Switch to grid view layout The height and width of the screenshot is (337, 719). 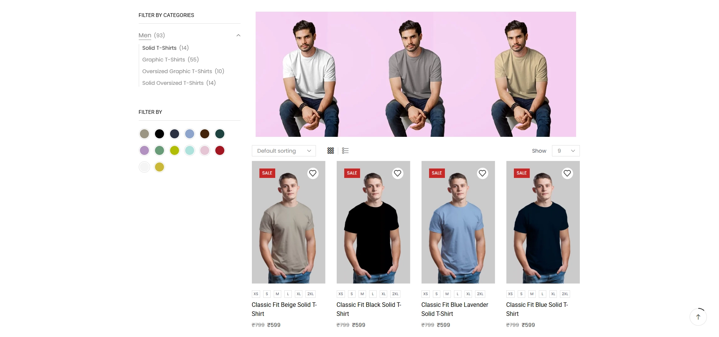pos(331,151)
